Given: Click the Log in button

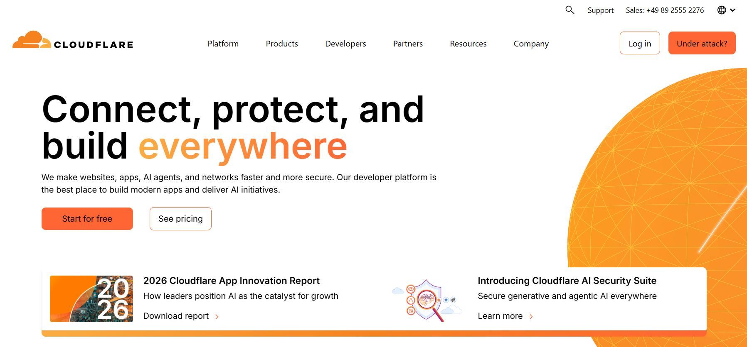Looking at the screenshot, I should 639,43.
